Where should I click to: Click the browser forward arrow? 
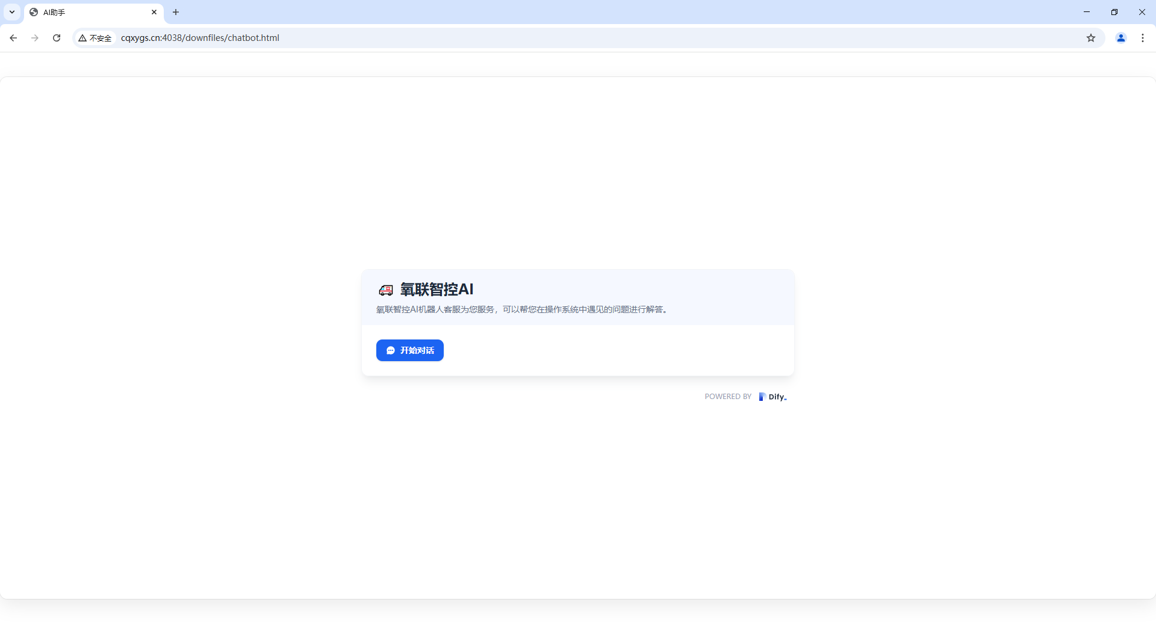(35, 38)
